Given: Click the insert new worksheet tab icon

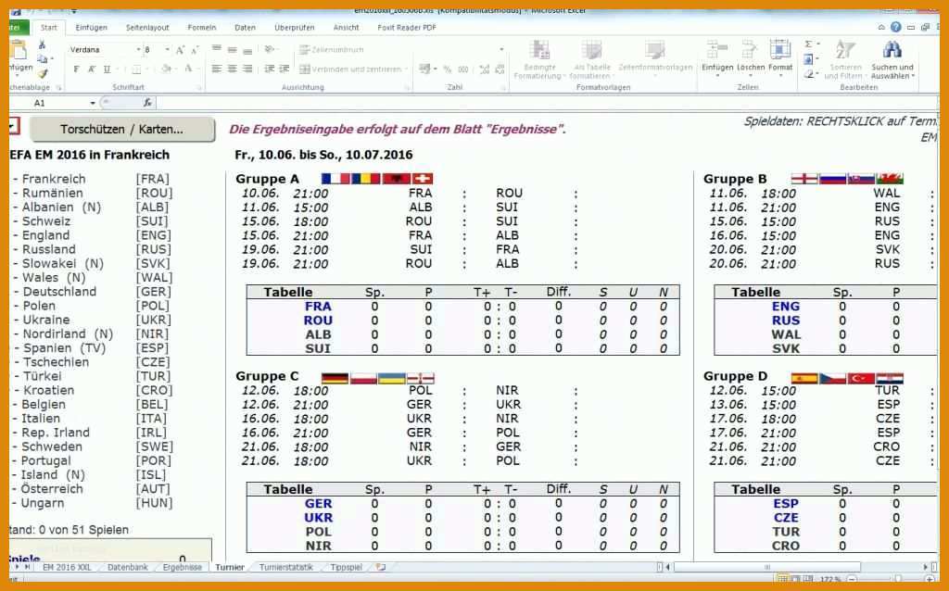Looking at the screenshot, I should [380, 568].
